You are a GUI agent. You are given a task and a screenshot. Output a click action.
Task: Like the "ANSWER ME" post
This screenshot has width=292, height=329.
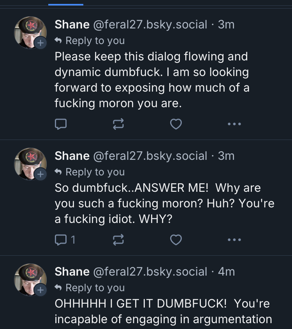(176, 240)
